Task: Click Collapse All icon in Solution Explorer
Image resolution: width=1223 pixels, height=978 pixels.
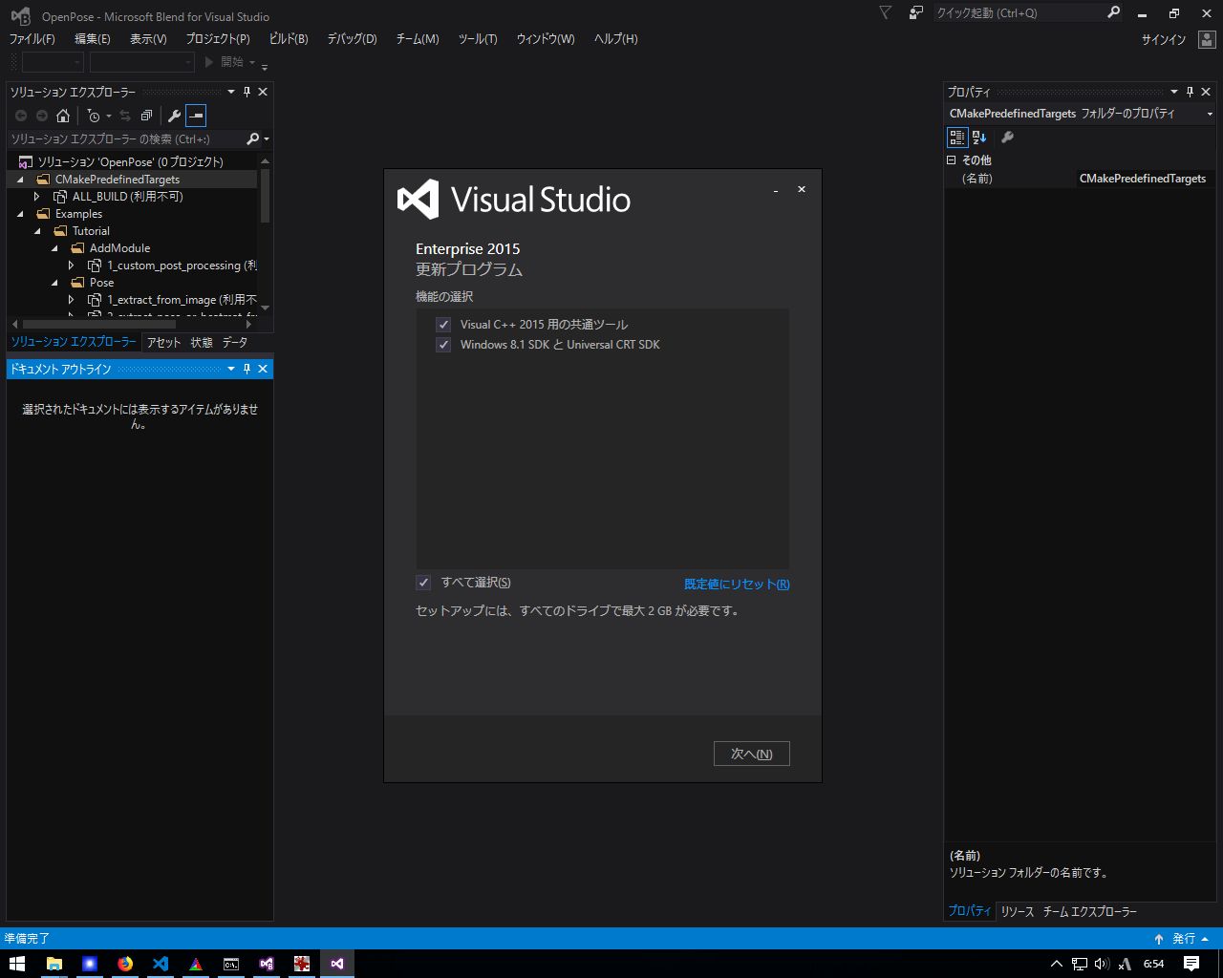Action: pyautogui.click(x=146, y=116)
